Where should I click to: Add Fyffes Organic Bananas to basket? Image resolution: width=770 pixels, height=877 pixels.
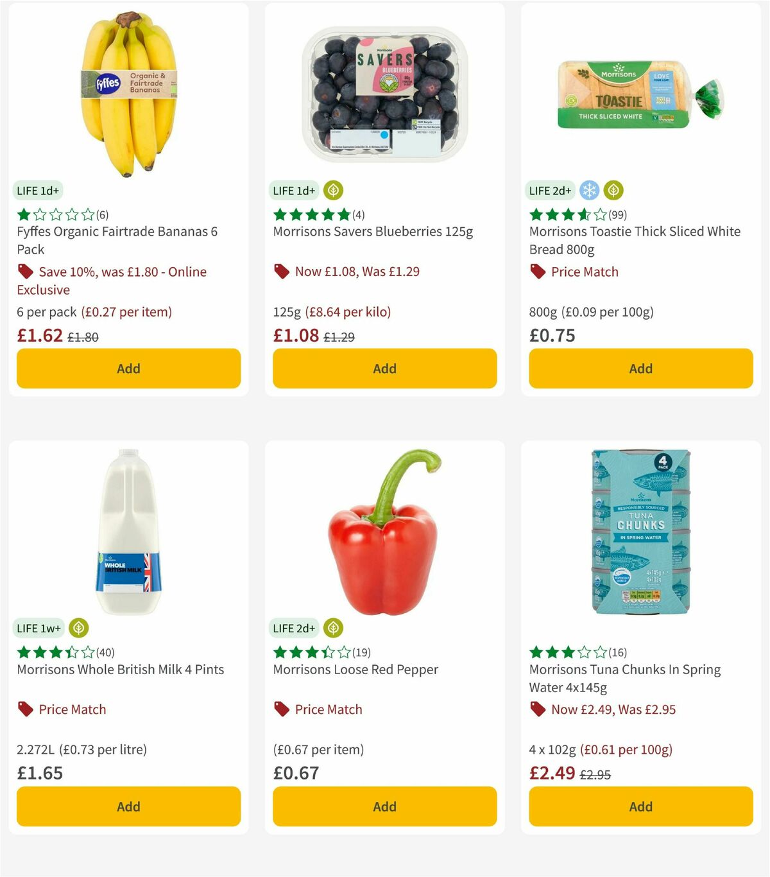[128, 369]
